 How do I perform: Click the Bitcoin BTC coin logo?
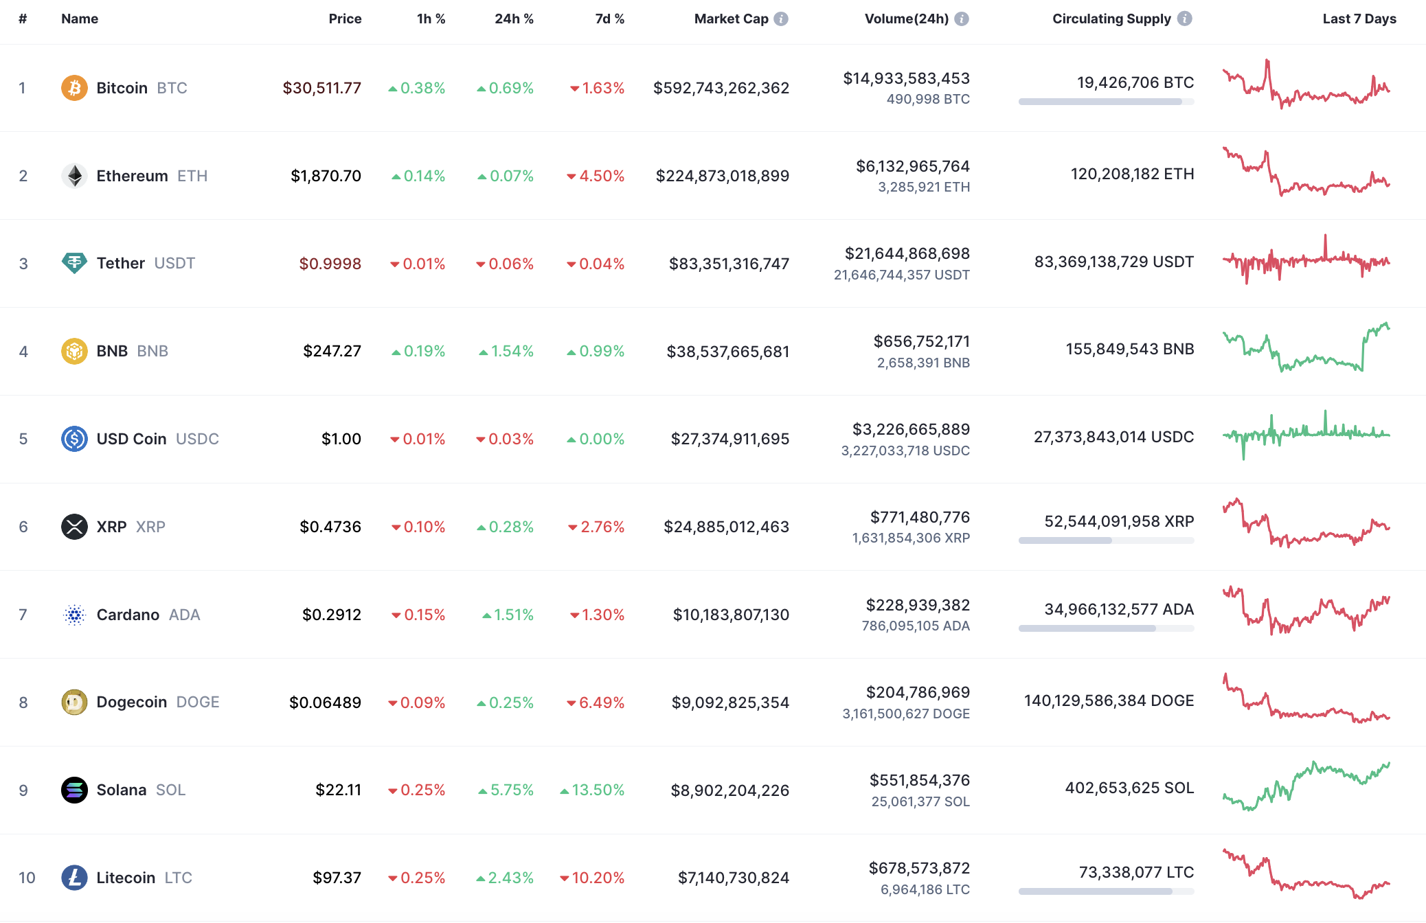[75, 88]
